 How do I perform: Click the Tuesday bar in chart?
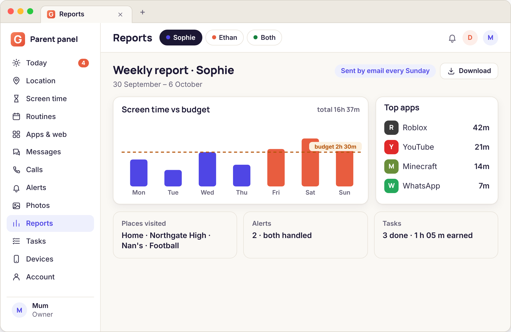(173, 178)
